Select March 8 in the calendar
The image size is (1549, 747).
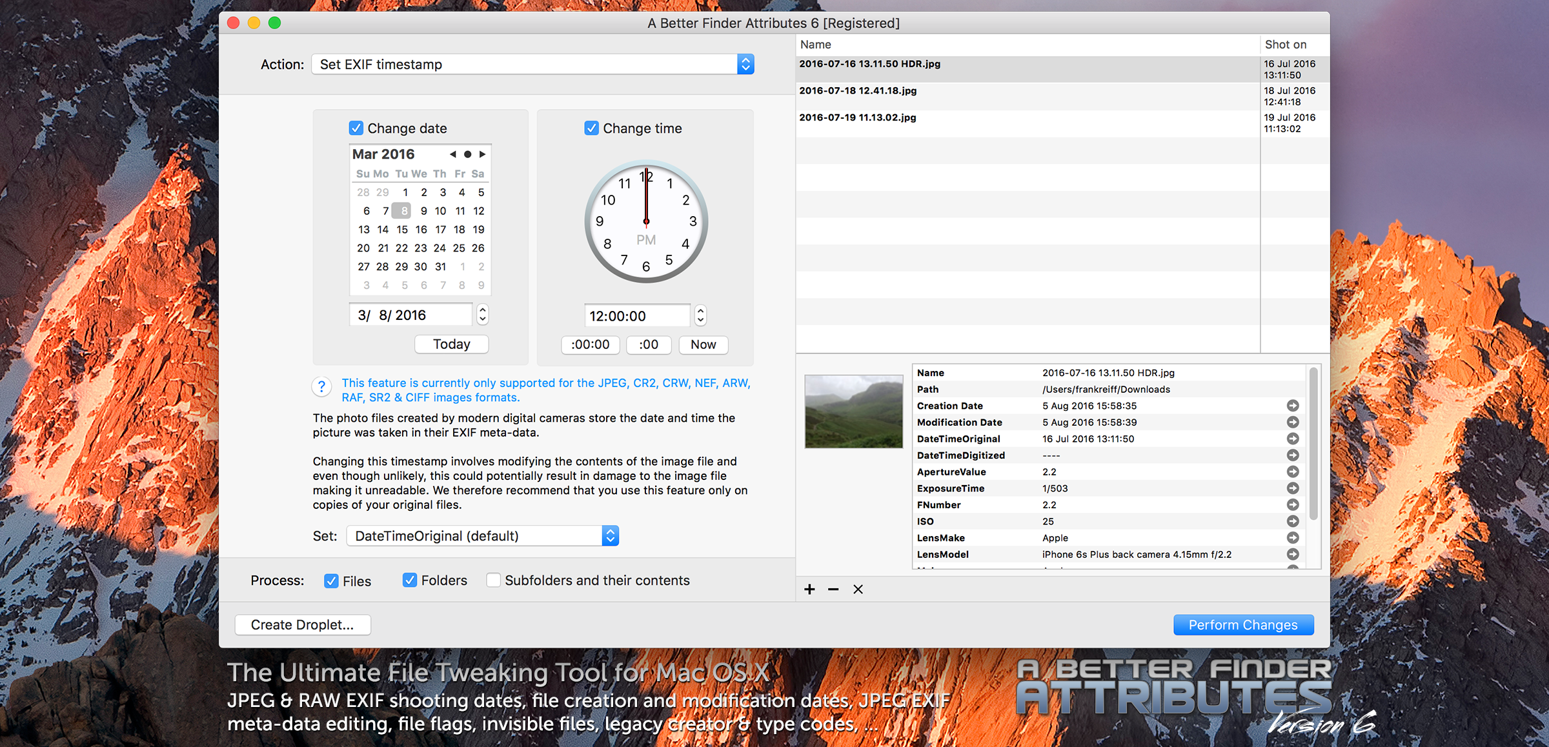[401, 210]
